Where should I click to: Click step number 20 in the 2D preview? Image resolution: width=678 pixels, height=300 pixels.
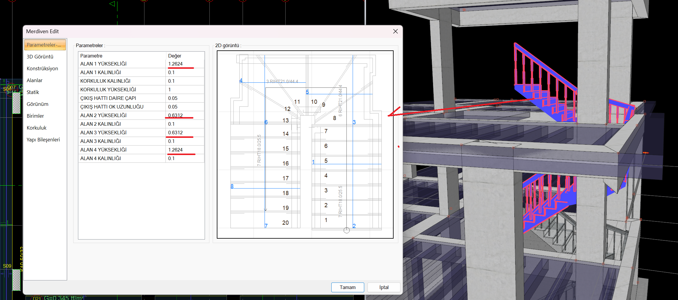coord(285,223)
